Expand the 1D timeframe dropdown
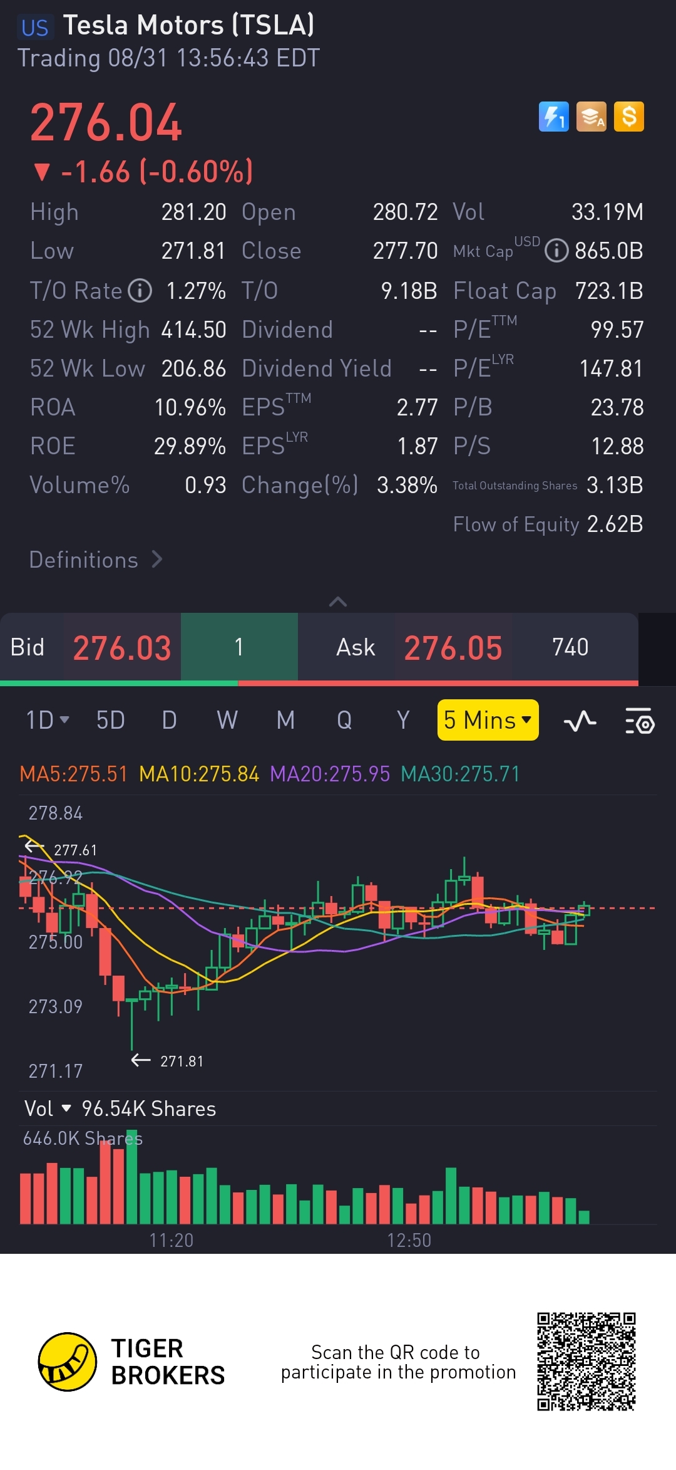This screenshot has width=676, height=1470. [48, 721]
